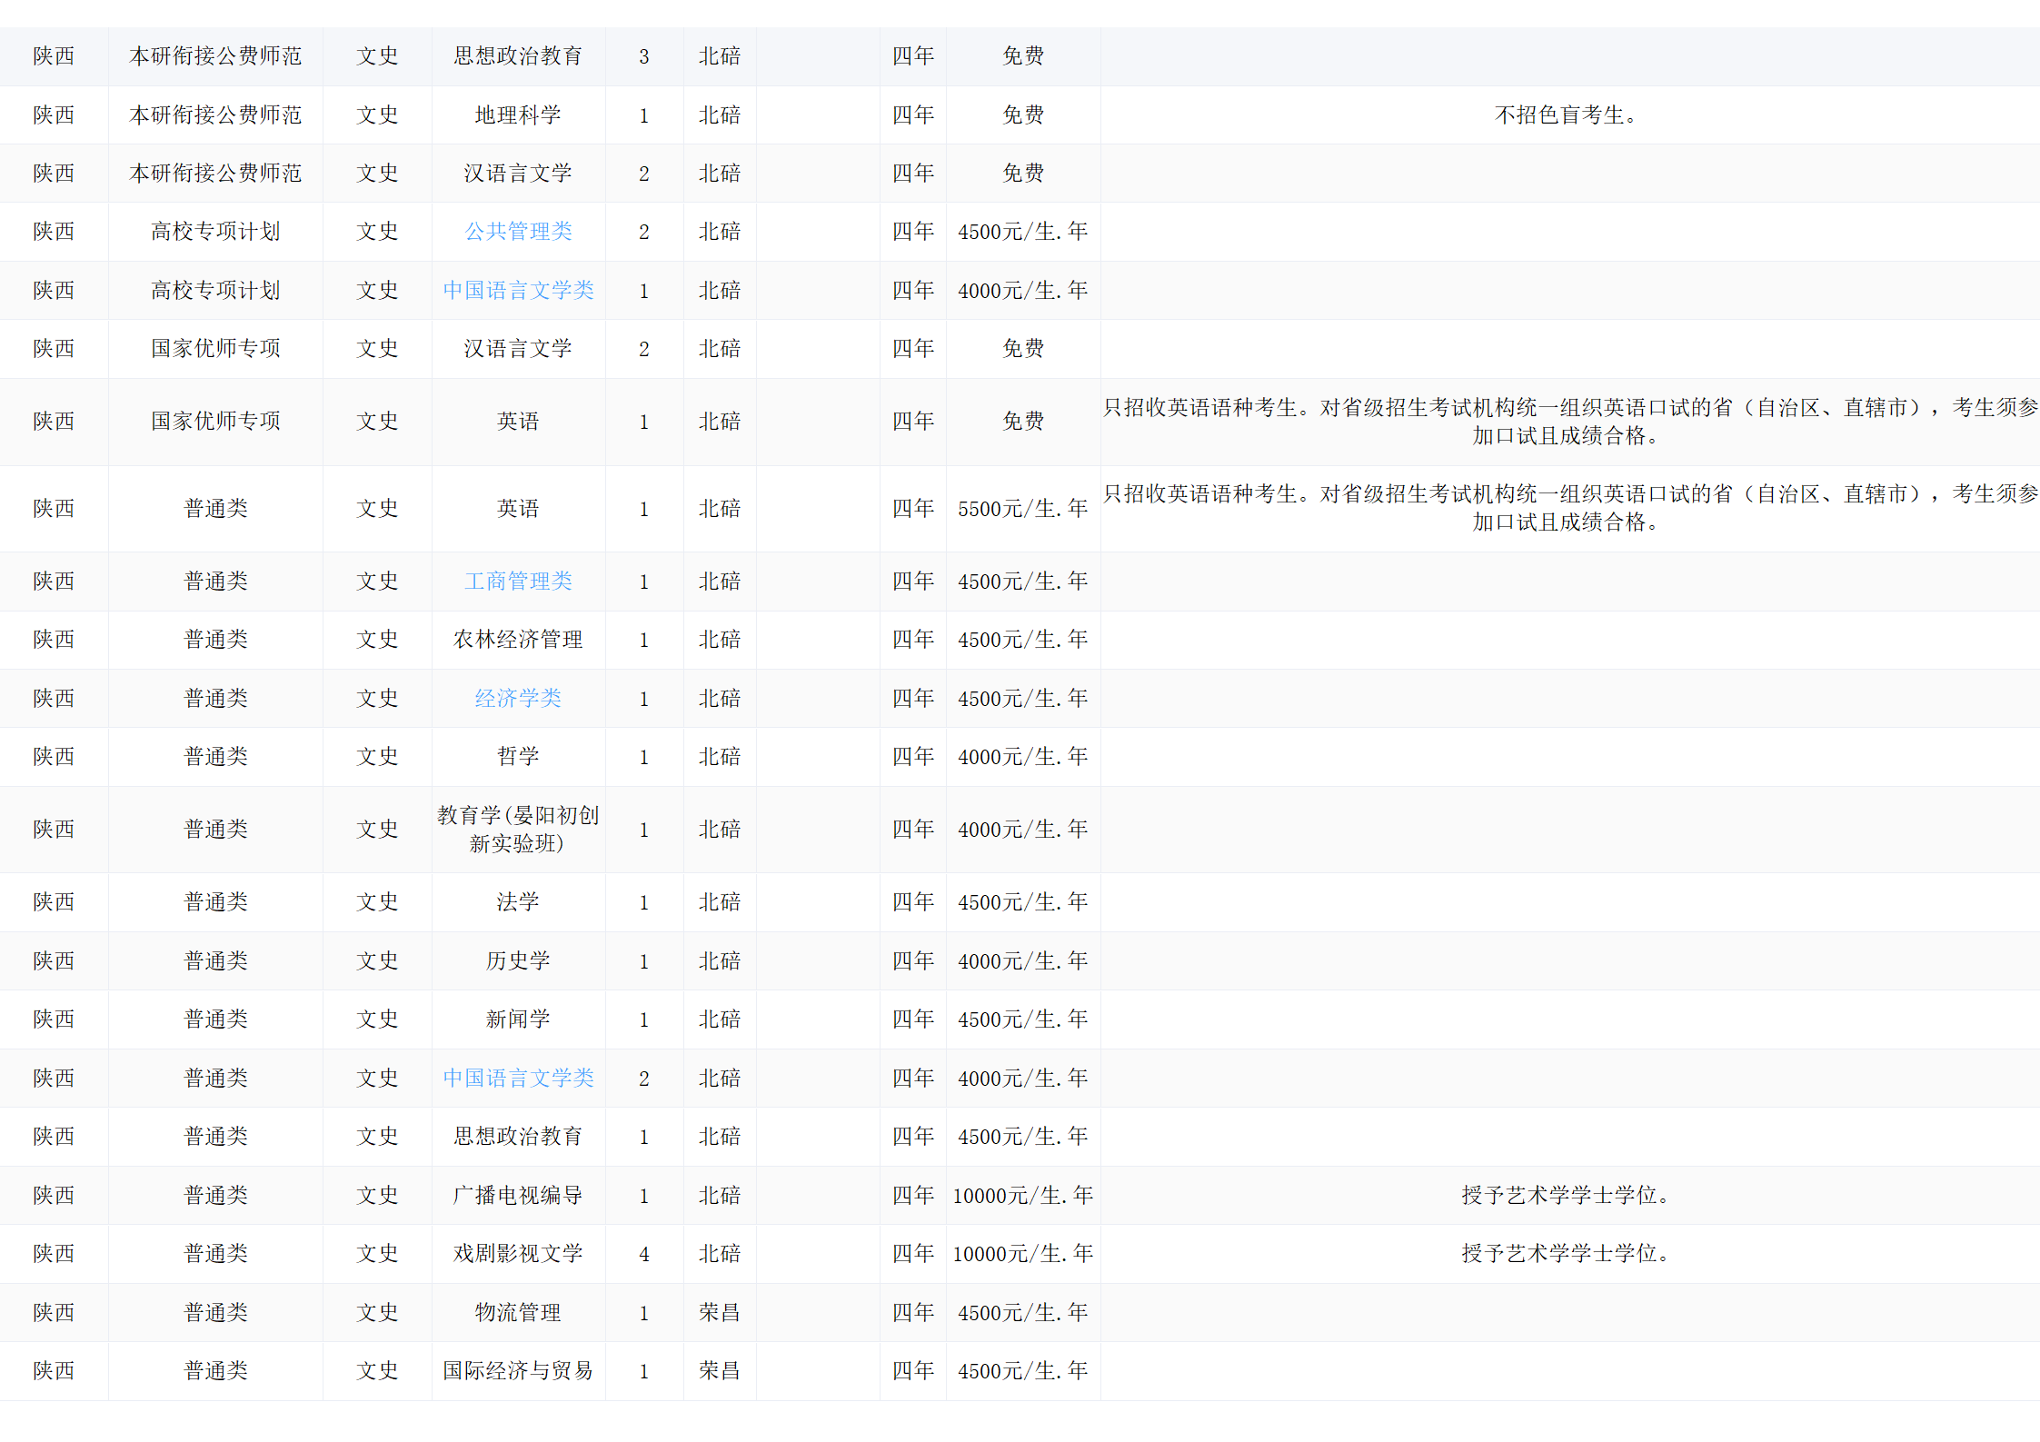Screen dimensions: 2040x1442
Task: Click the 法学 major cell
Action: [518, 902]
